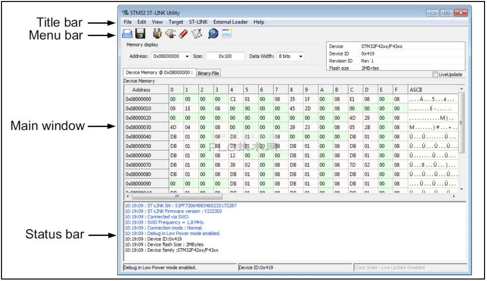Click the memory table horizontal scrollbar thumb
This screenshot has width=487, height=281.
click(177, 196)
